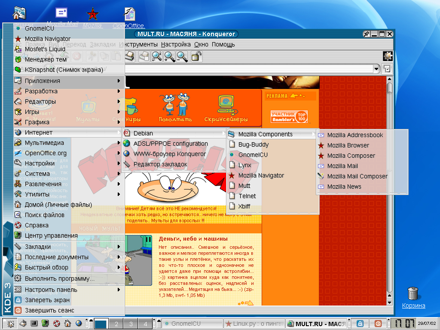Click the home folder icon on the panel
The width and height of the screenshot is (440, 330).
(67, 324)
